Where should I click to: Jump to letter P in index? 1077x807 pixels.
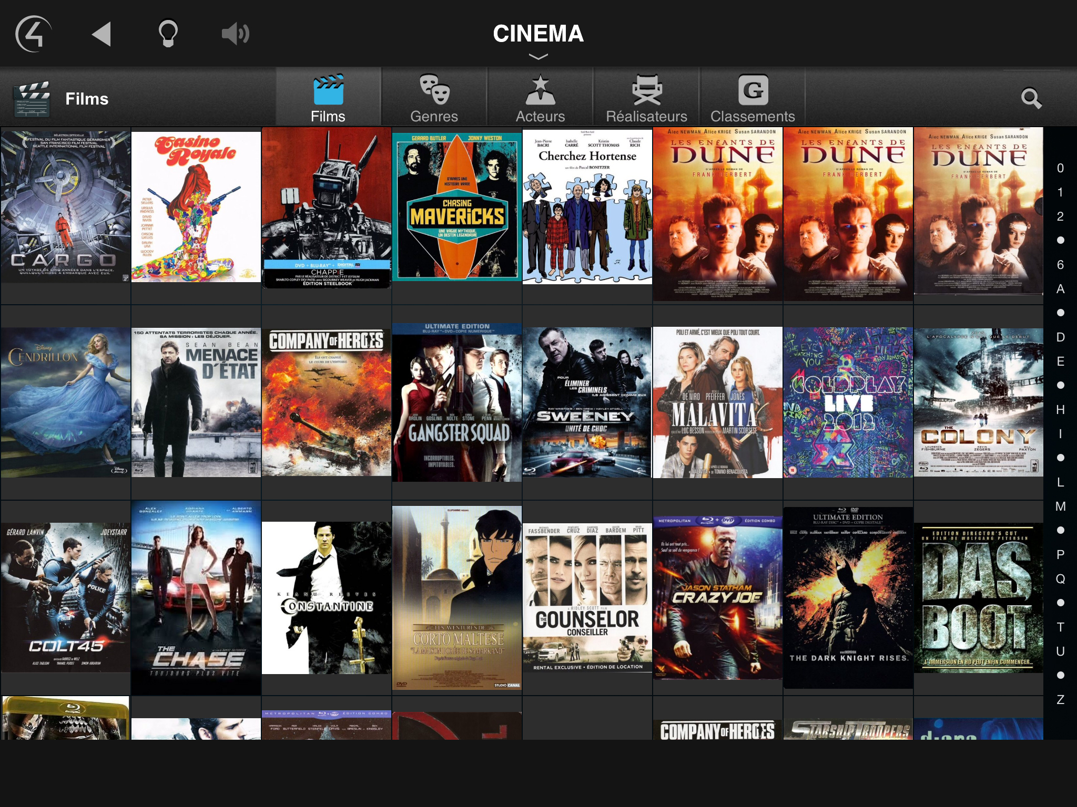tap(1060, 555)
